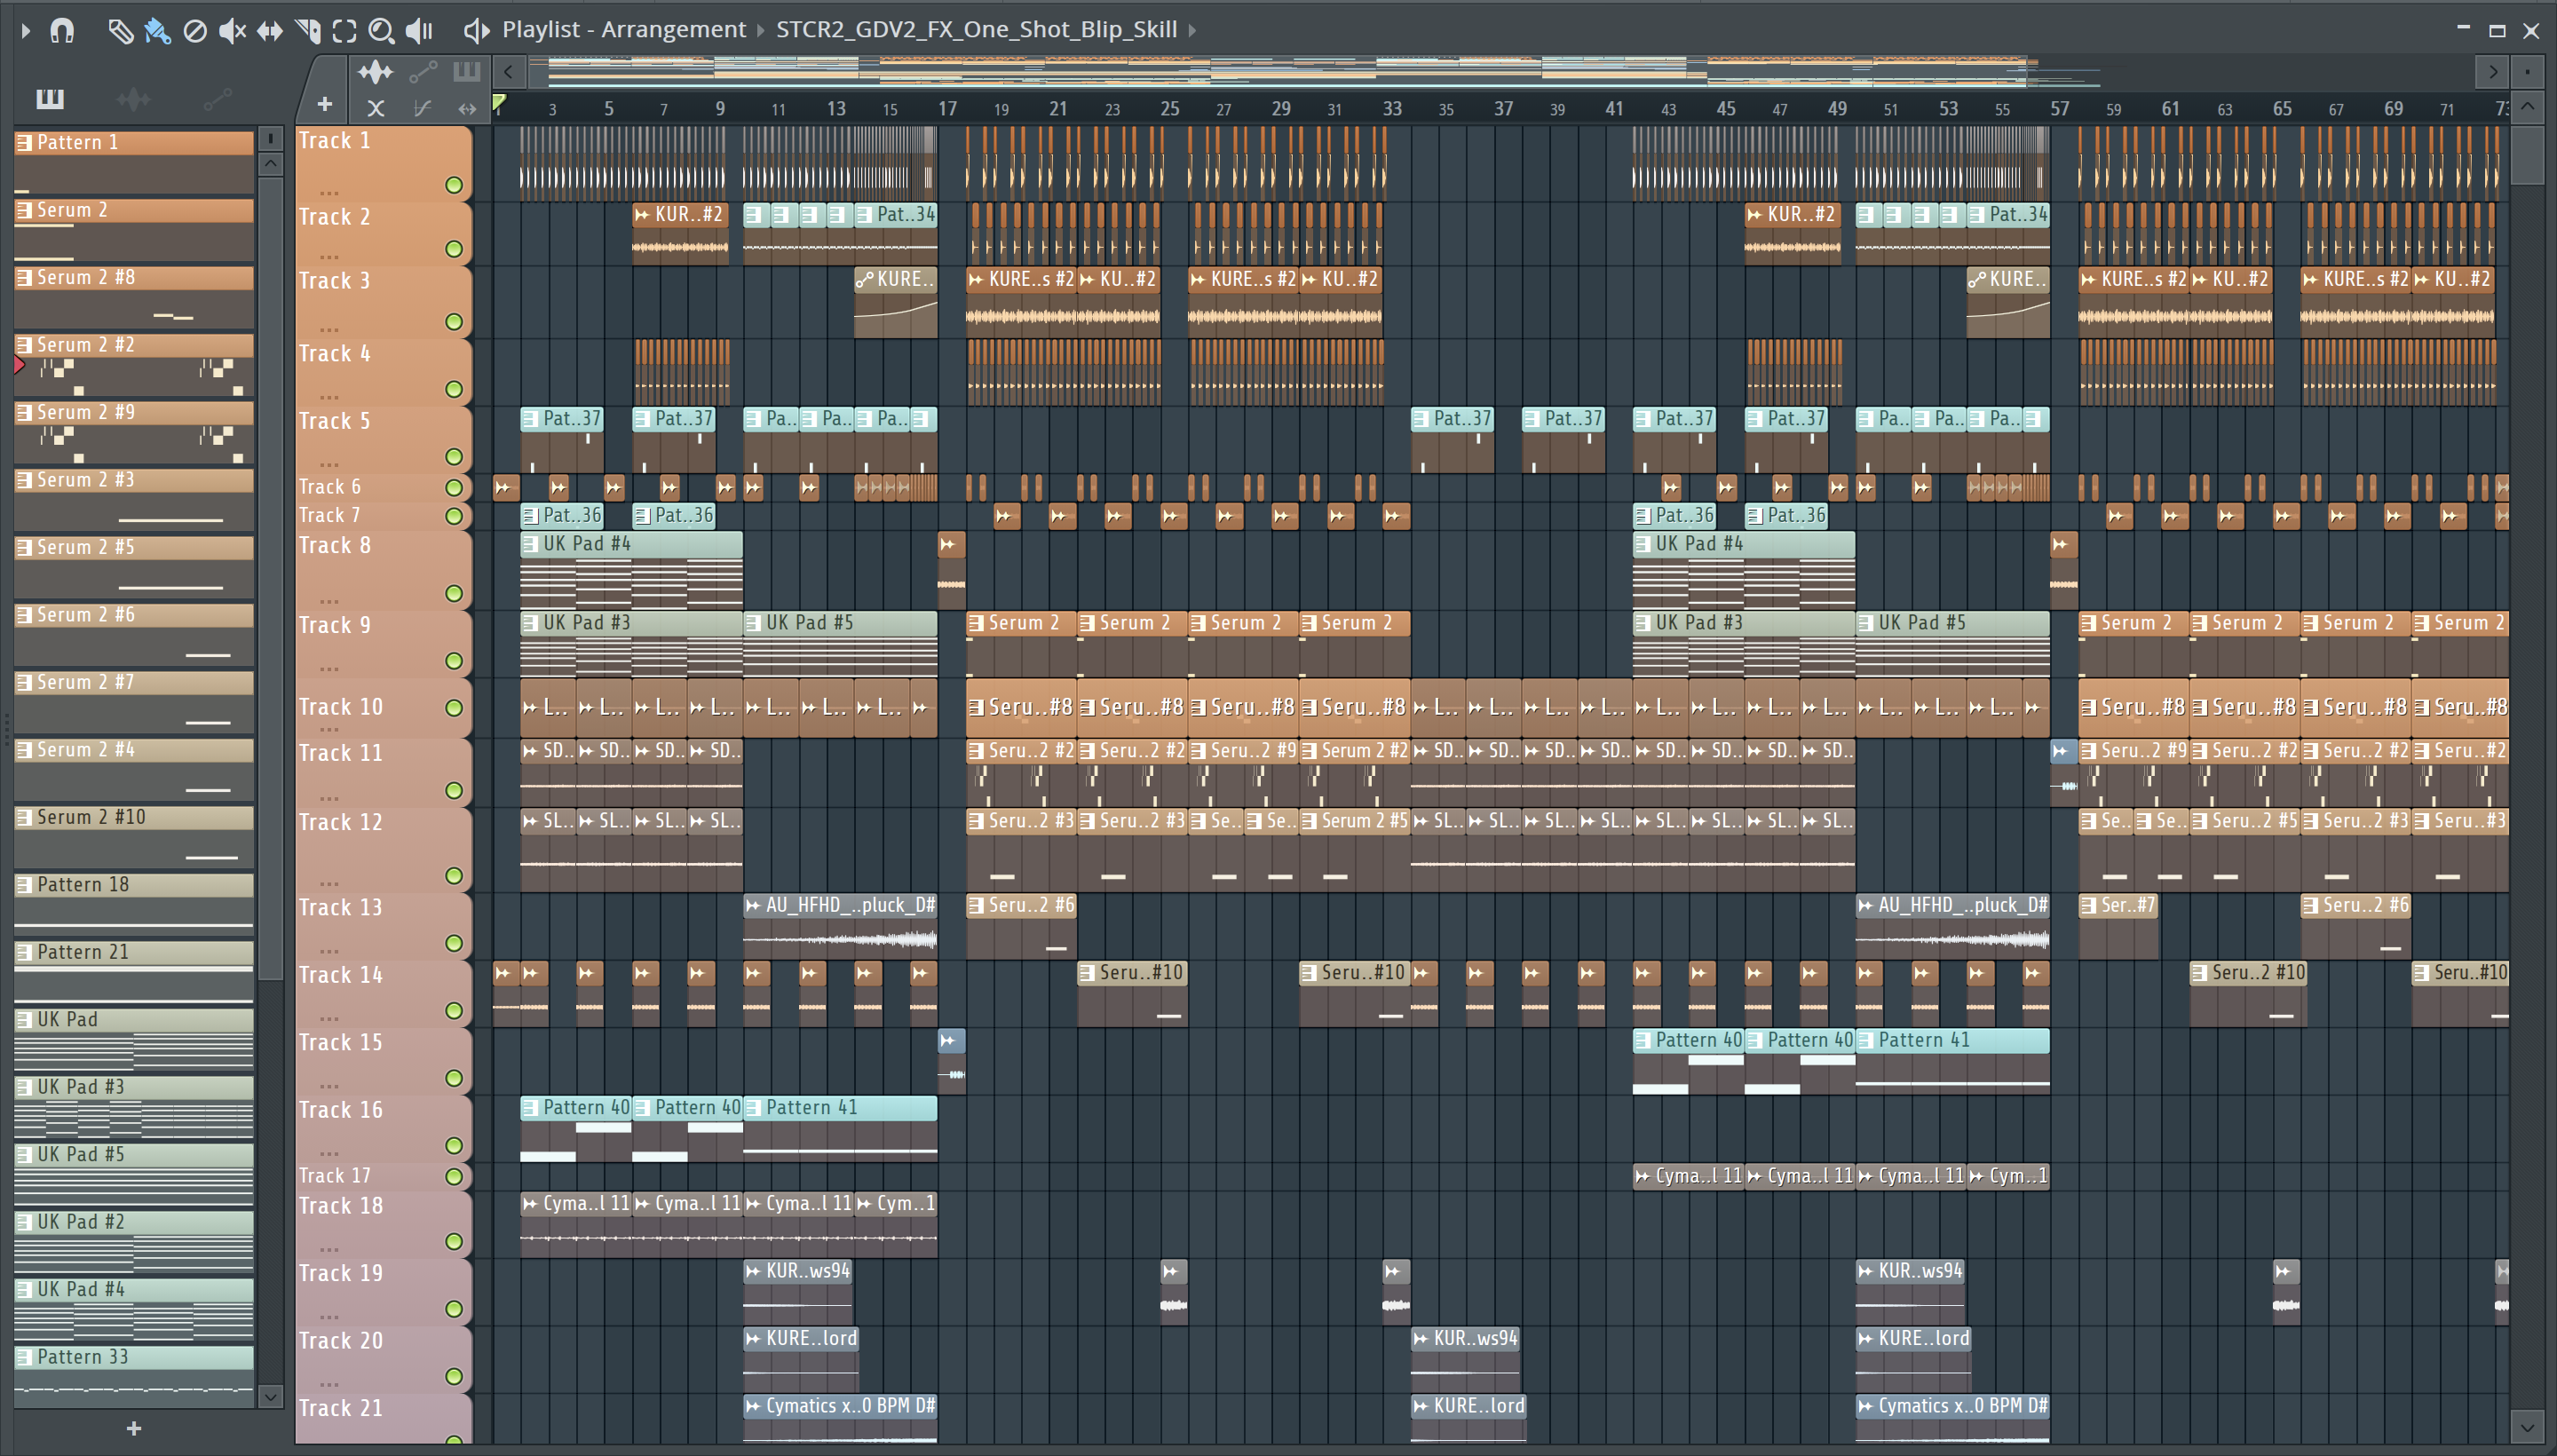Select the Playback speaker tool
Viewport: 2557px width, 1456px height.
[419, 31]
